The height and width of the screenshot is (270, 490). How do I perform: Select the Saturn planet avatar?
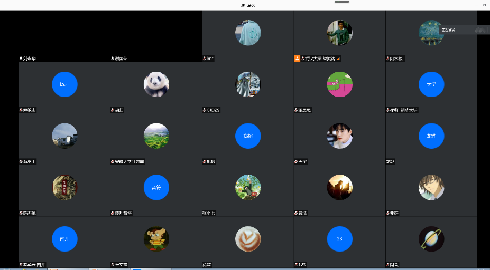pyautogui.click(x=431, y=239)
